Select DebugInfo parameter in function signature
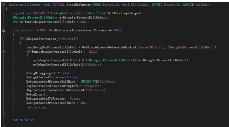 [x=172, y=5]
